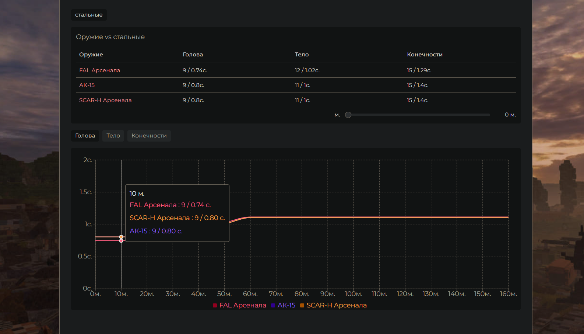Click the Оружие column header
This screenshot has height=334, width=584.
(91, 55)
